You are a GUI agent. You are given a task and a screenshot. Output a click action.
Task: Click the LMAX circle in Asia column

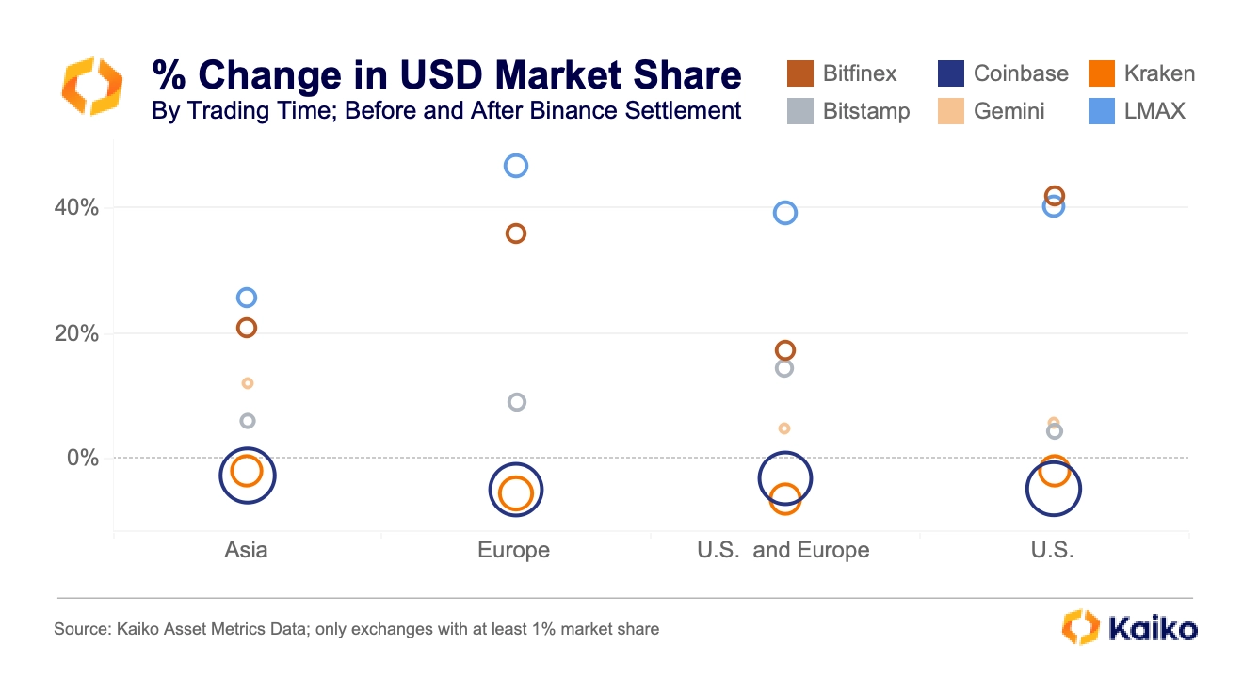247,298
